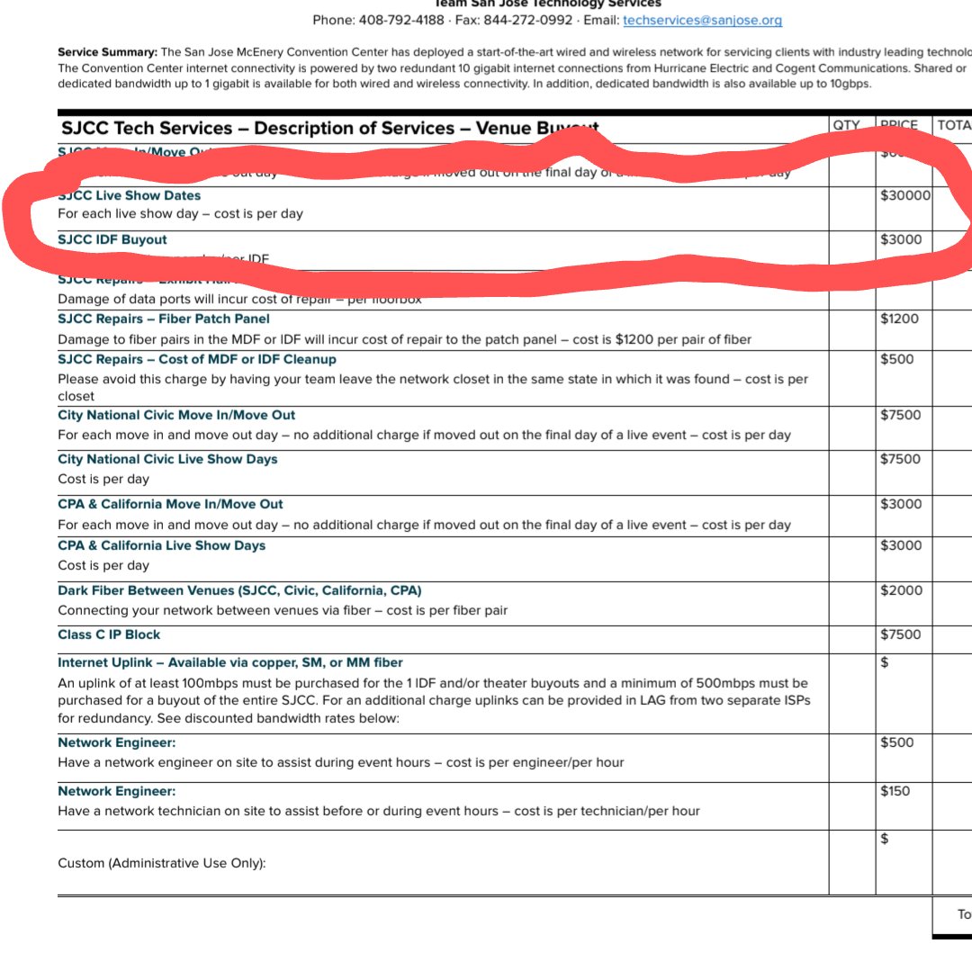Screen dimensions: 972x953
Task: Click the 'Fax: 844-272-0992' text
Action: [x=514, y=20]
